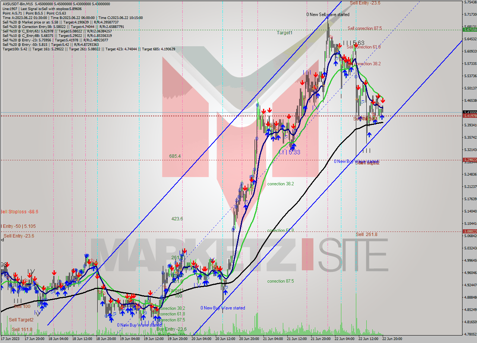Click the green 'correction 87.5' label
Image resolution: width=477 pixels, height=343 pixels.
(x=281, y=281)
